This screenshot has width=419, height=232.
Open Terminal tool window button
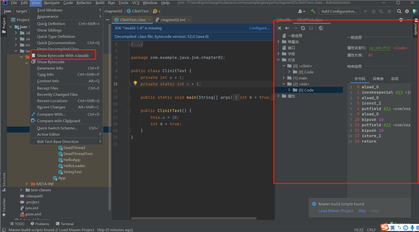65,224
